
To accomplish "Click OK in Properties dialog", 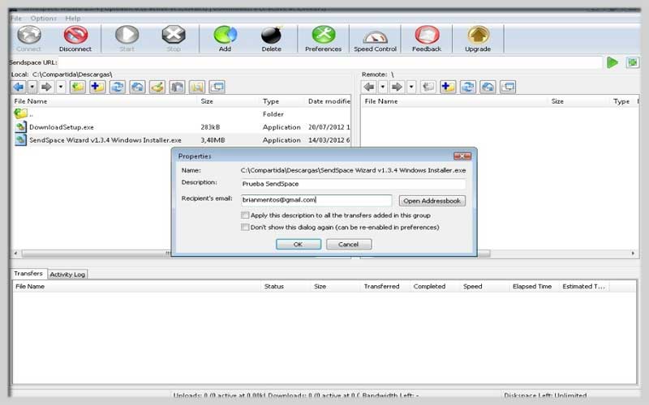I will tap(299, 245).
